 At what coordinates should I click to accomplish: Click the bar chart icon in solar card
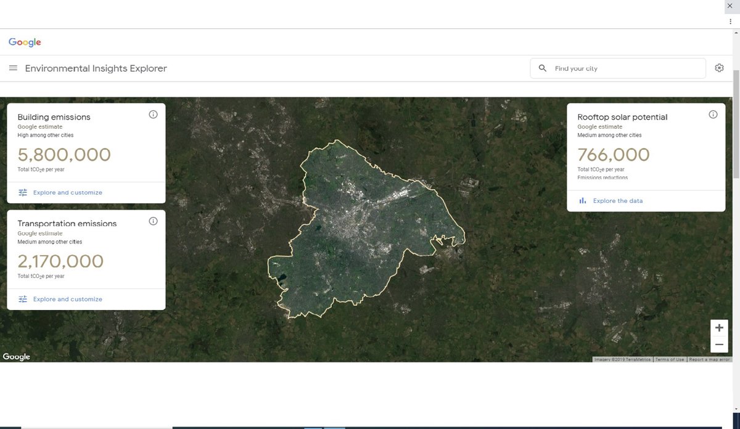click(583, 201)
